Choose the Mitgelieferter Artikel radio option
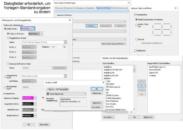The height and width of the screenshot is (130, 183). click(8, 38)
